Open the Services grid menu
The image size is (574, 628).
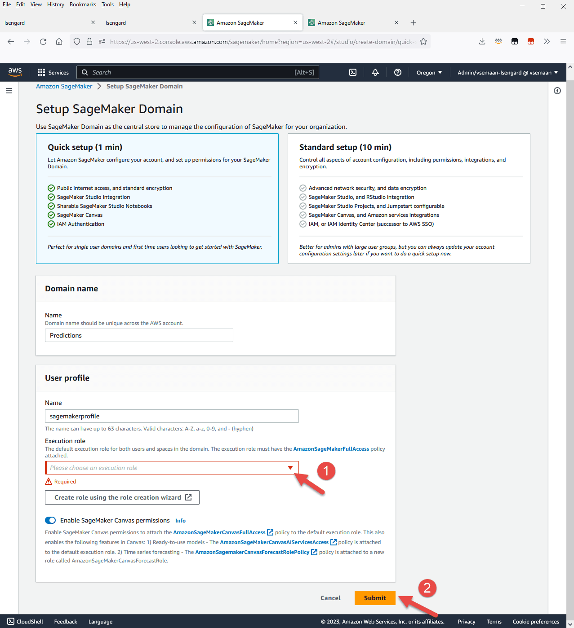(x=53, y=72)
